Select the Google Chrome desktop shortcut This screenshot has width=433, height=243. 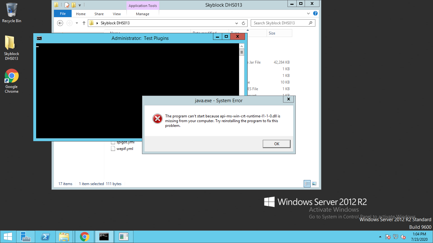12,81
